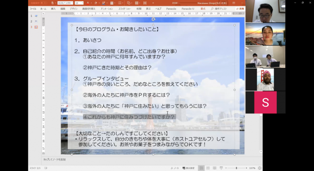The width and height of the screenshot is (314, 171).
Task: Switch to Reading view icon
Action: tap(214, 168)
